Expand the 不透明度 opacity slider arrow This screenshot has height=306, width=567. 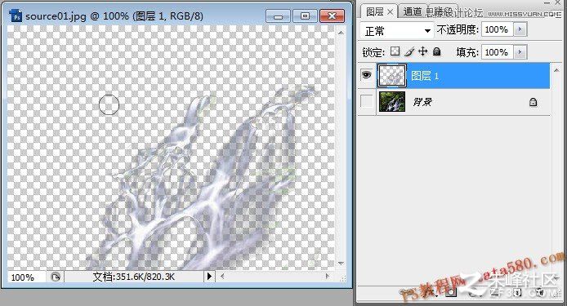[520, 29]
